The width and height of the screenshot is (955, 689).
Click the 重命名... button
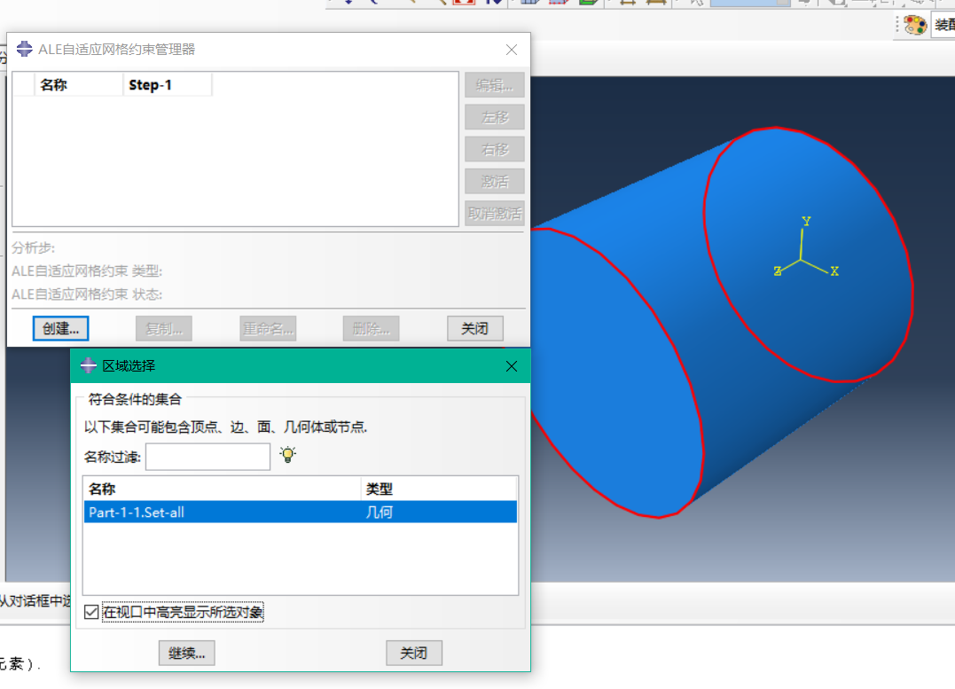[267, 328]
